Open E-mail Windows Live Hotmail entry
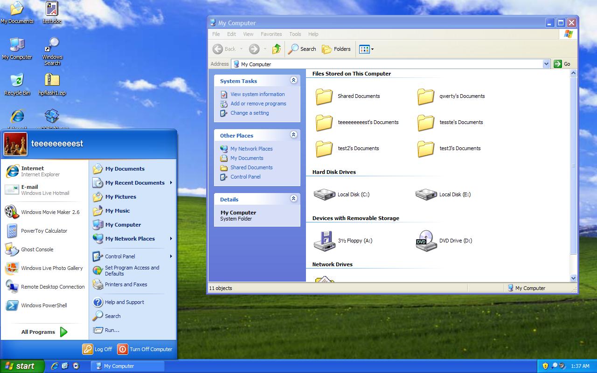This screenshot has height=373, width=597. pyautogui.click(x=45, y=190)
